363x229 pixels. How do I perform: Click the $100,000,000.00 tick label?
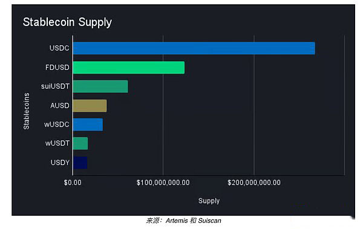pyautogui.click(x=163, y=183)
